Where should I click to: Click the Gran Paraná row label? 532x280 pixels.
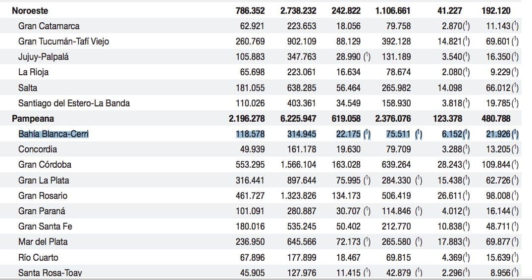[42, 211]
